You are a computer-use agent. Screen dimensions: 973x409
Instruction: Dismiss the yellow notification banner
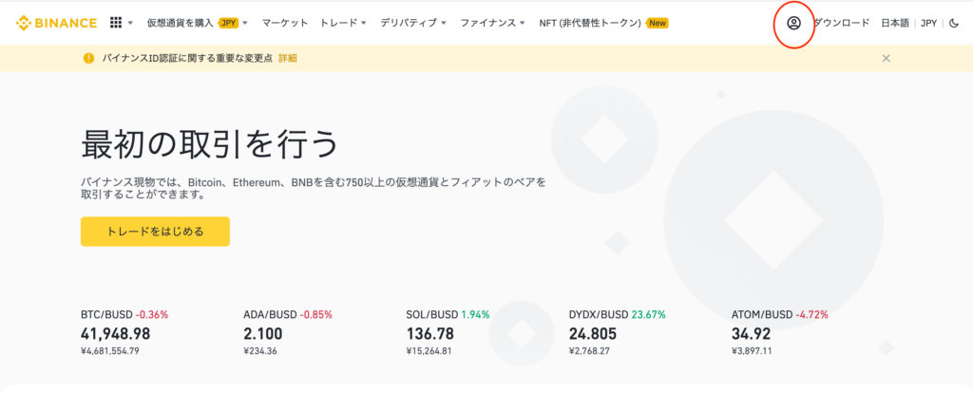click(x=887, y=58)
